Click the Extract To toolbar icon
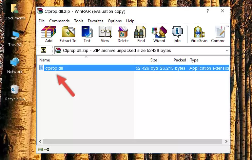 tap(68, 34)
